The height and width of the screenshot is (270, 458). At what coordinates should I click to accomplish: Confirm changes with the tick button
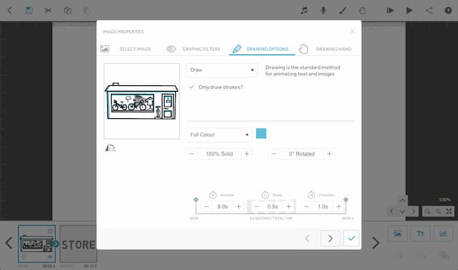click(x=351, y=238)
